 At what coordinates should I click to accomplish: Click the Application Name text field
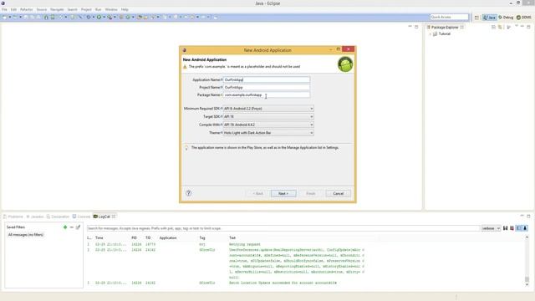tap(267, 80)
